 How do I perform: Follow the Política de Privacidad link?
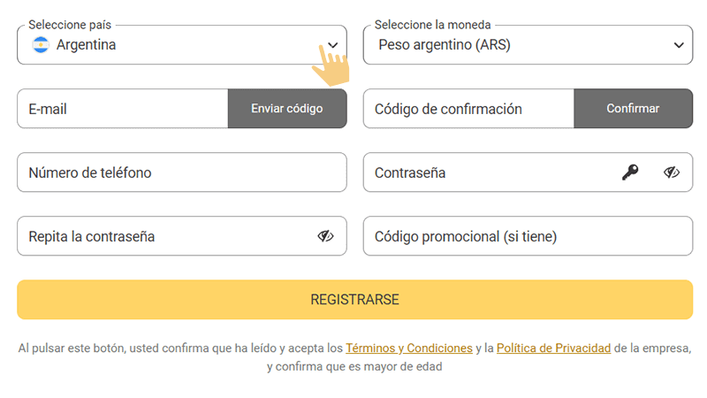[x=553, y=348]
